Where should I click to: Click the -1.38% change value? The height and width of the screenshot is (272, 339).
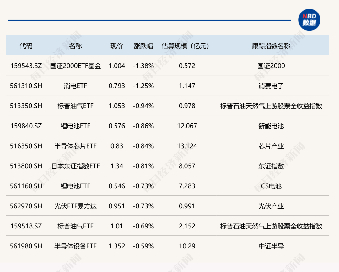click(x=143, y=66)
